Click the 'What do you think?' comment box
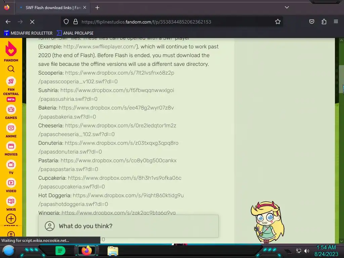344x258 pixels. (x=129, y=226)
